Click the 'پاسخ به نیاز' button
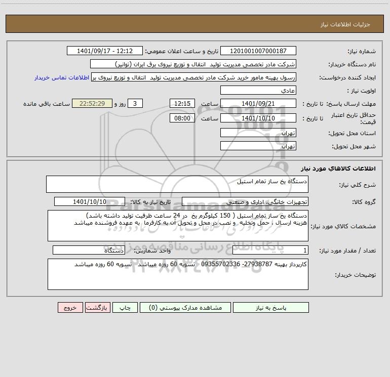390x377 pixels. [271, 307]
